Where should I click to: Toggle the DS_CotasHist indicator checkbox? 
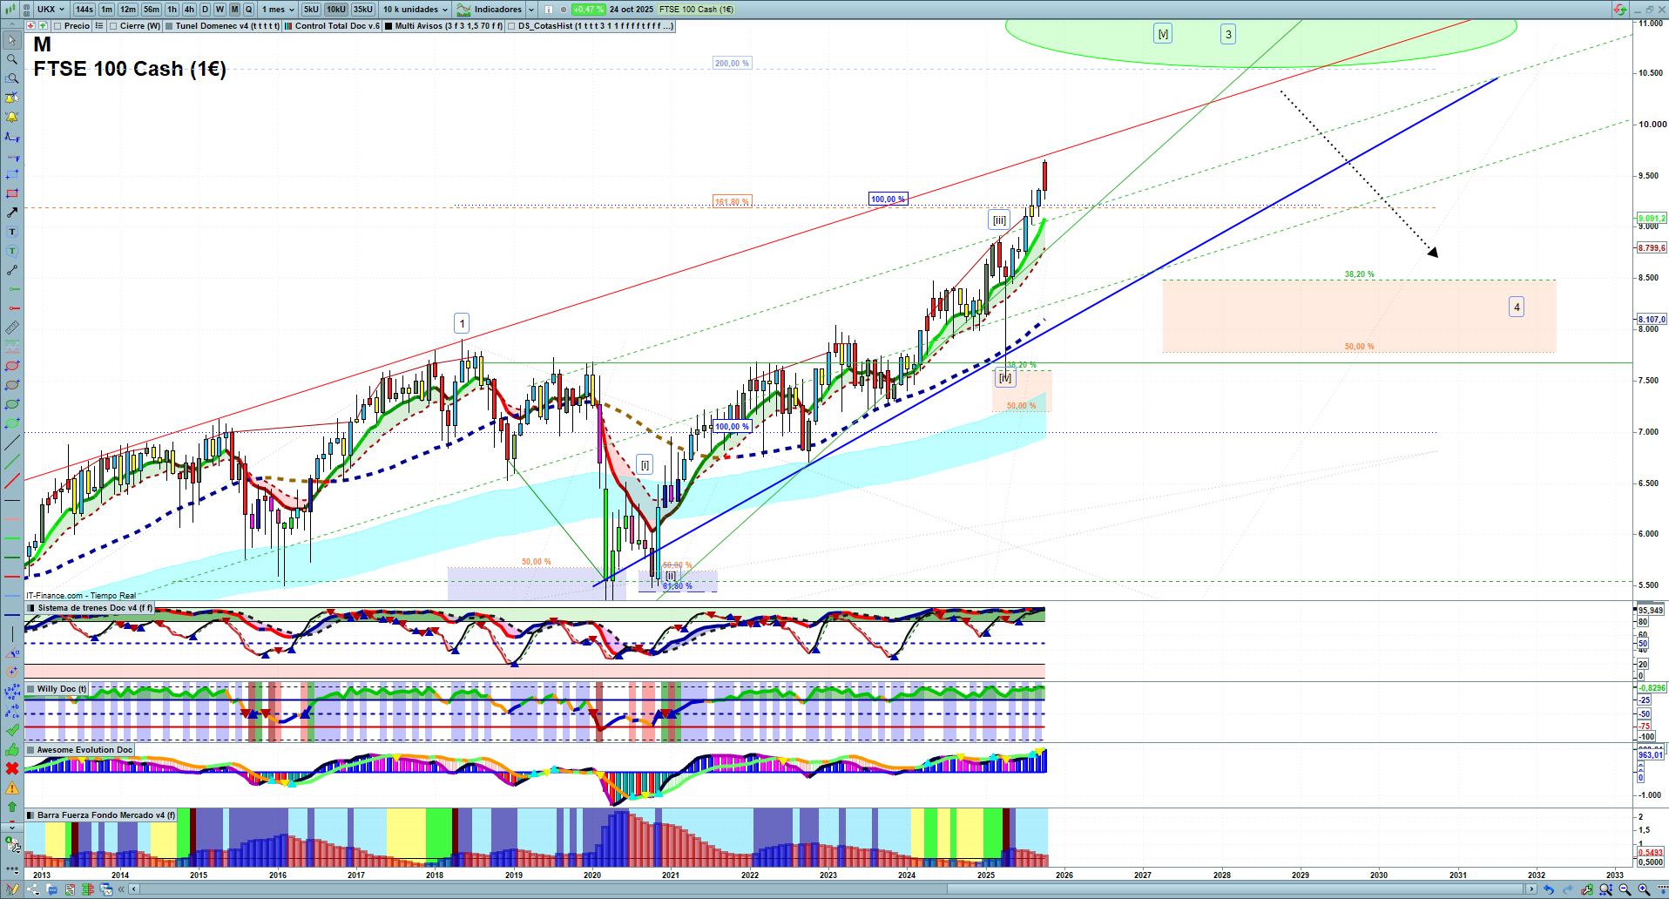click(511, 26)
